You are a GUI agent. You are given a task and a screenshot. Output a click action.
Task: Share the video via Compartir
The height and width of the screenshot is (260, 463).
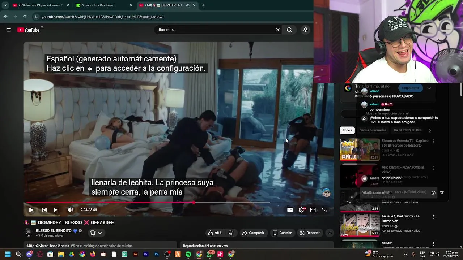tap(253, 233)
